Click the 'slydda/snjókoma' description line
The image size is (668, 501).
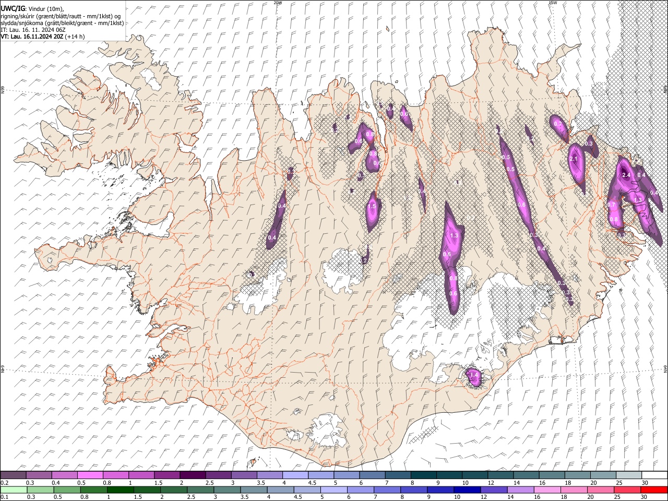pos(63,23)
